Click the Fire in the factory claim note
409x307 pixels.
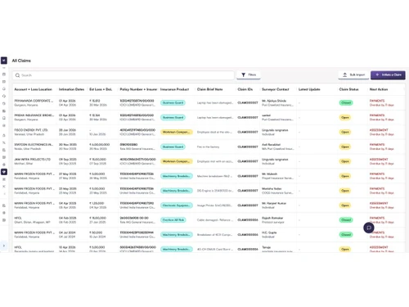click(209, 147)
